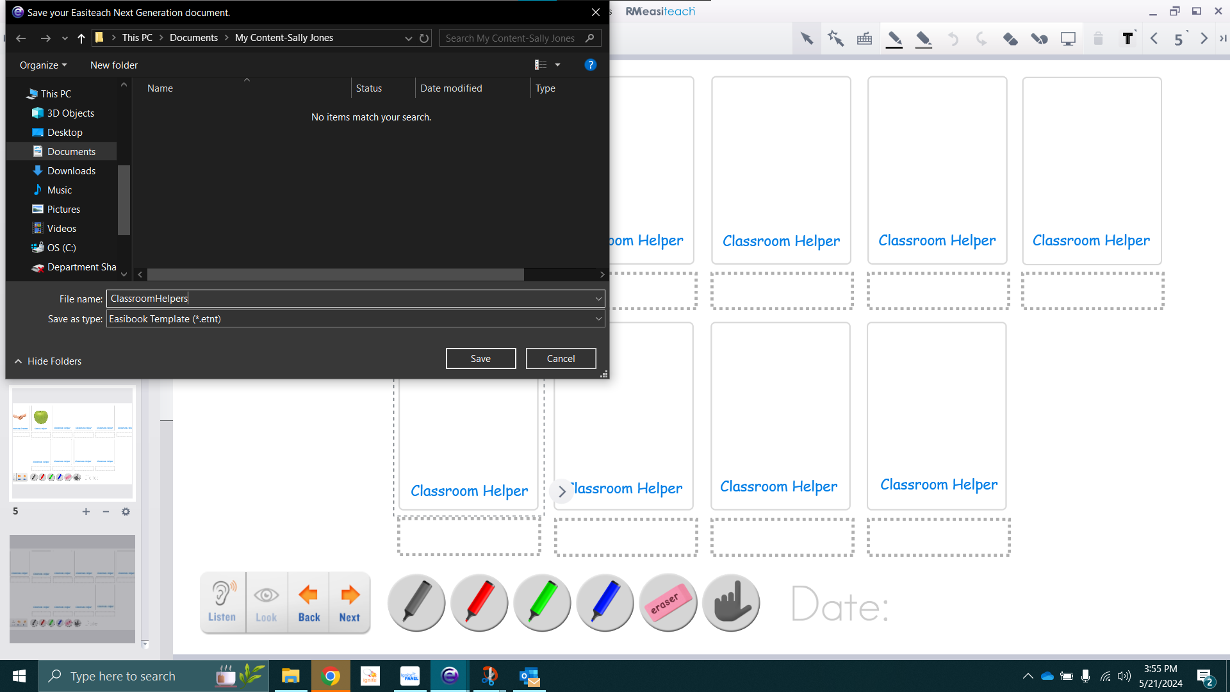The width and height of the screenshot is (1230, 692).
Task: Click the orange Next arrow button
Action: [349, 602]
